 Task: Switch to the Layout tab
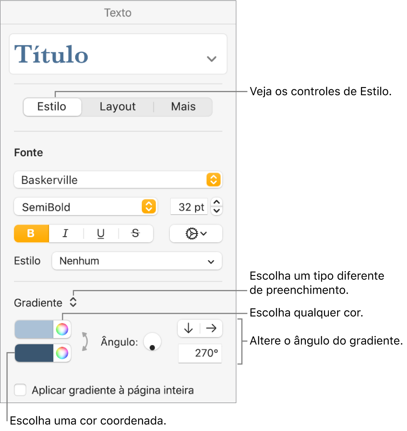tap(118, 107)
